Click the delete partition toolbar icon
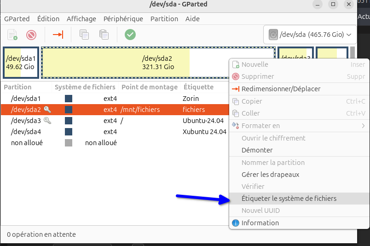 (31, 35)
